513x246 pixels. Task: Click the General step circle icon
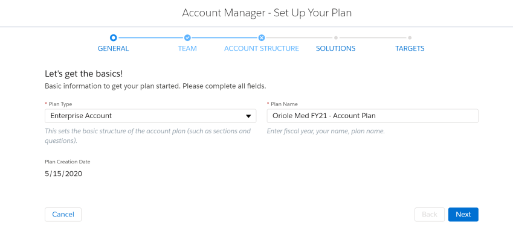[x=113, y=38]
